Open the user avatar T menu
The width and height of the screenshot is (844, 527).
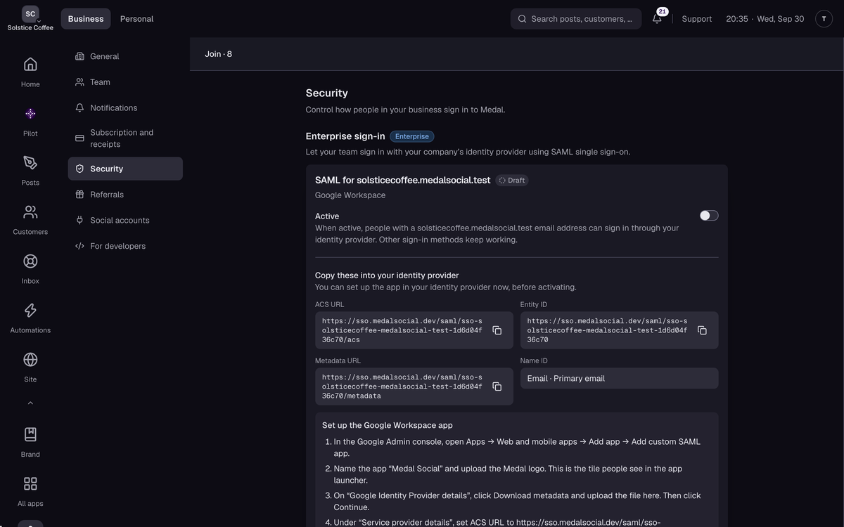824,19
